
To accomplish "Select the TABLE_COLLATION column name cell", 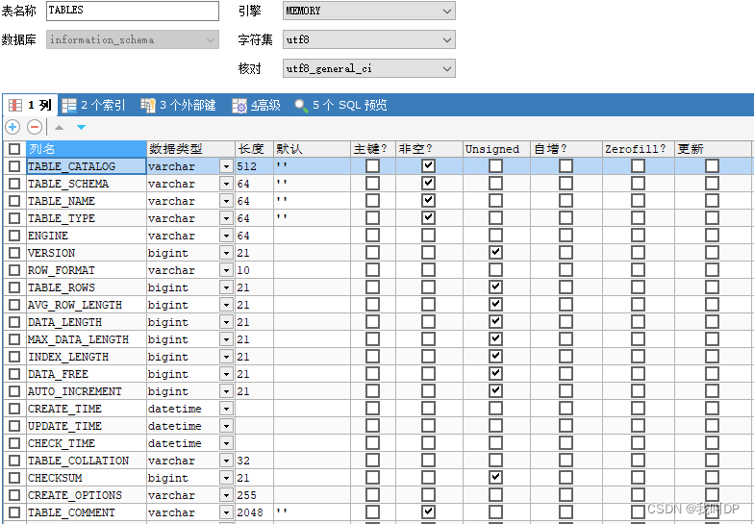I will tap(87, 461).
